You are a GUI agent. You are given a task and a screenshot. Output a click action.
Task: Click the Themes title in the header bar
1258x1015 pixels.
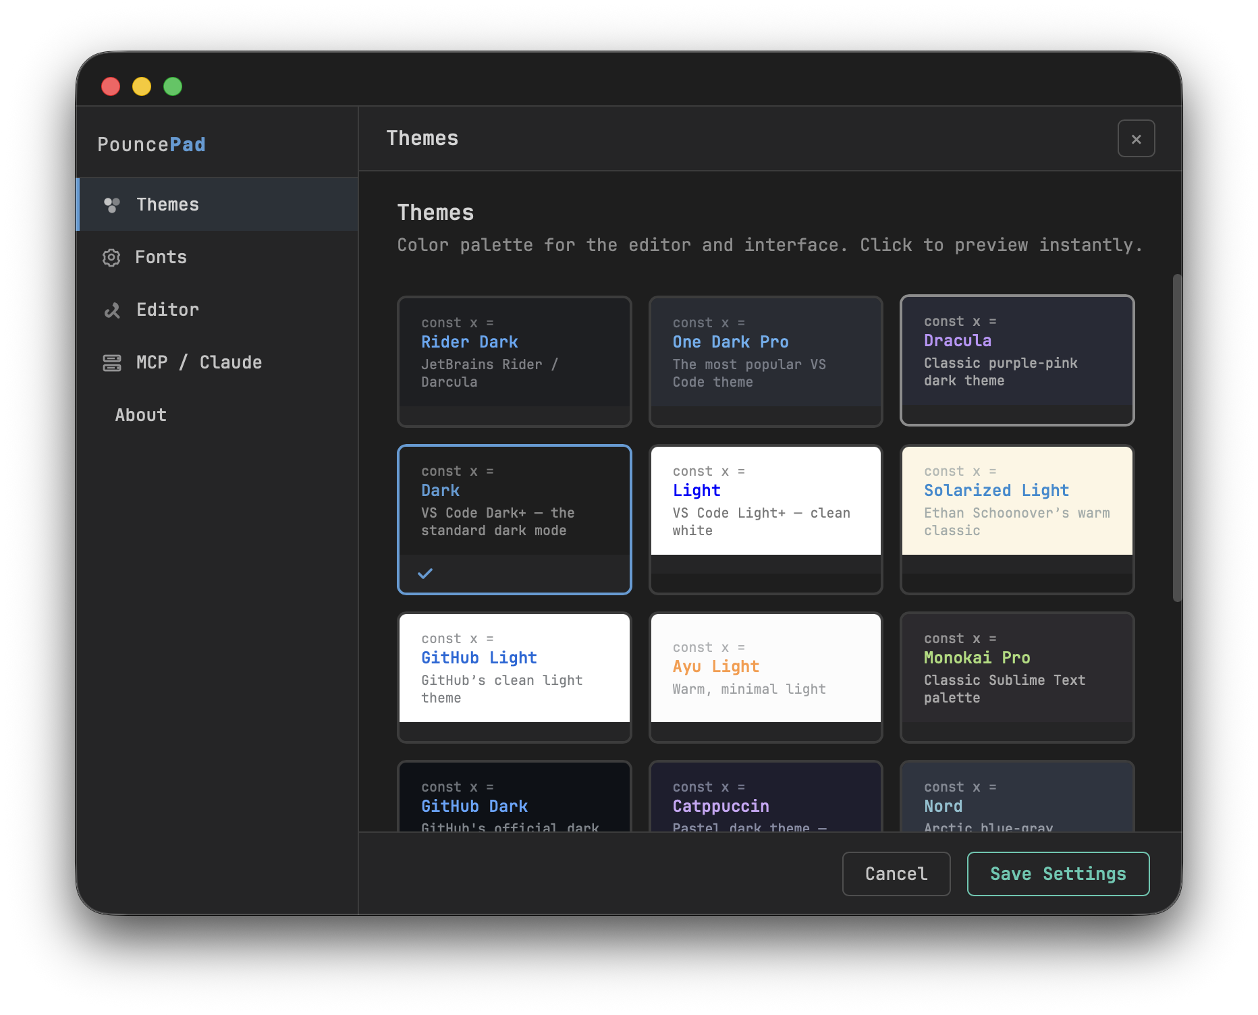tap(422, 138)
